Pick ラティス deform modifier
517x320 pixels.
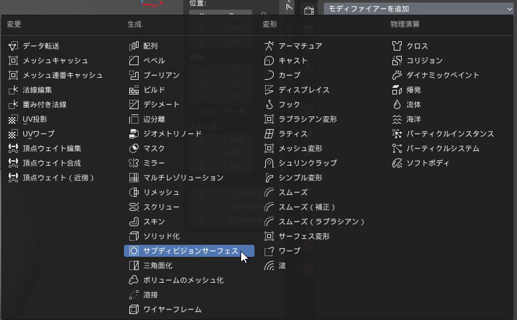[292, 134]
